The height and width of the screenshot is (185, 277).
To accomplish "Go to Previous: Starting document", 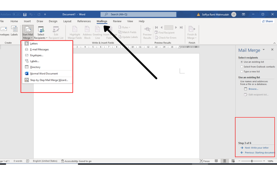I will (260, 152).
